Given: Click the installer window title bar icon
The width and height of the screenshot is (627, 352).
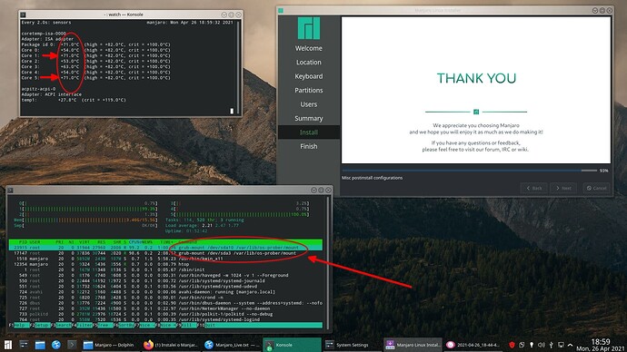Looking at the screenshot, I should point(281,10).
